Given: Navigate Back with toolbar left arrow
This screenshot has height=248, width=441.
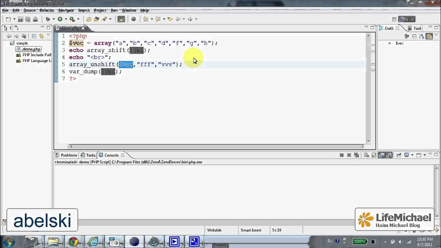Looking at the screenshot, I should 178,19.
